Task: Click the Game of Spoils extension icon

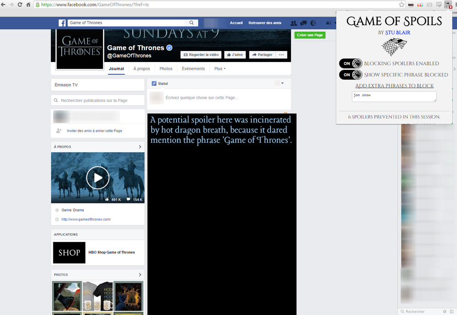Action: pyautogui.click(x=448, y=5)
